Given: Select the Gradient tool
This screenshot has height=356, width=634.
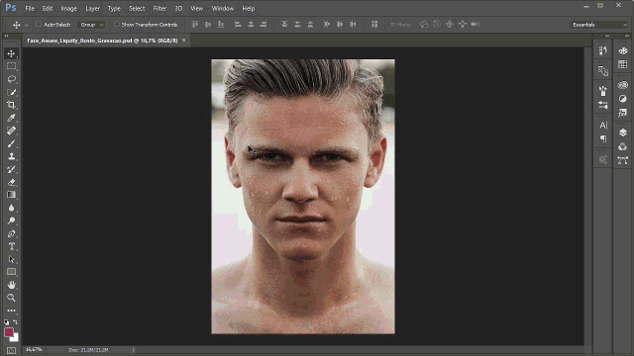Looking at the screenshot, I should click(11, 195).
